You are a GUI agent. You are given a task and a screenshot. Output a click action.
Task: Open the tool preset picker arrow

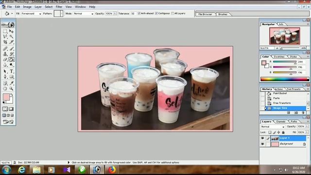click(x=12, y=14)
